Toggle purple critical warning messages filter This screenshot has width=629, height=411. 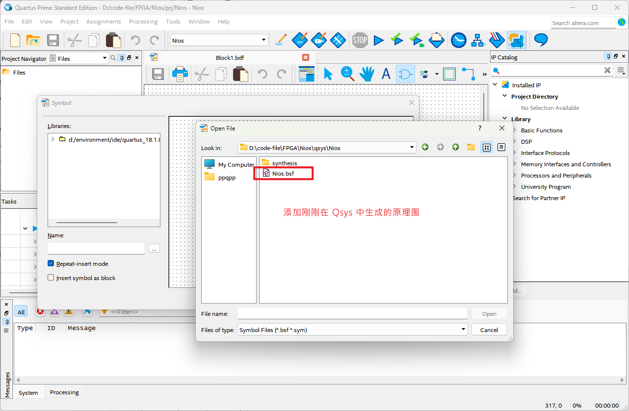[54, 311]
